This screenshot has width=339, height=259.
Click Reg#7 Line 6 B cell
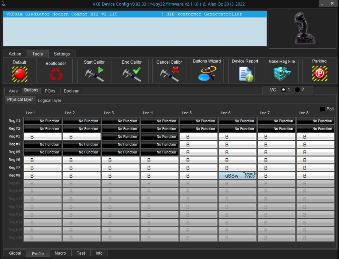click(237, 168)
